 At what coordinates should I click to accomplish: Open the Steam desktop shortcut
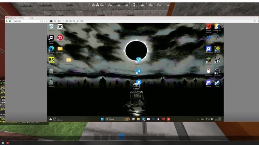pos(217,83)
